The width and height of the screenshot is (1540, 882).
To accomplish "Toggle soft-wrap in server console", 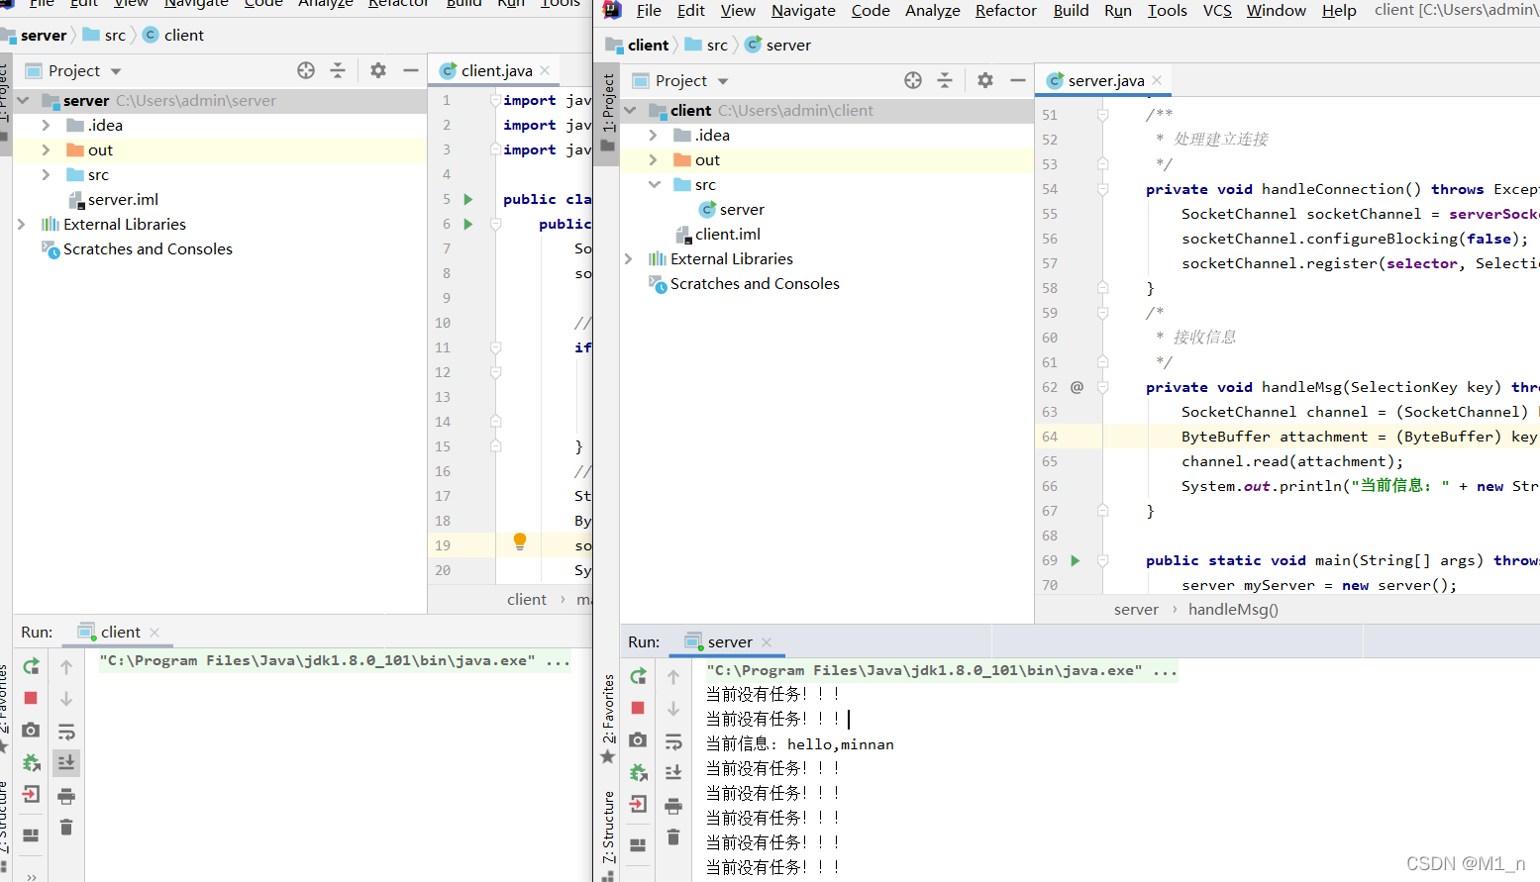I will point(673,741).
